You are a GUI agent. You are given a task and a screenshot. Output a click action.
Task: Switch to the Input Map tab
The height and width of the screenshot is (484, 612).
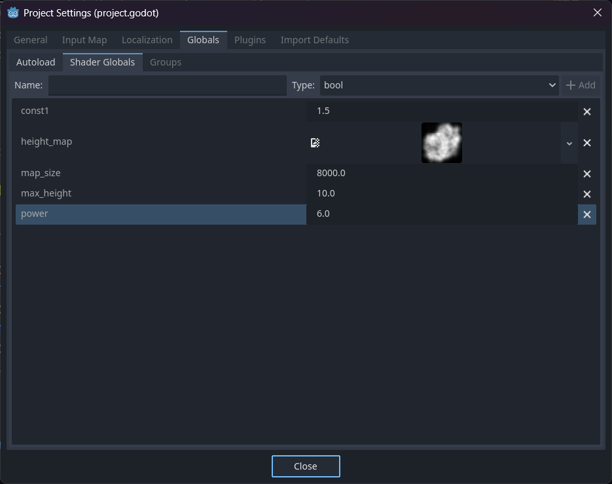pos(84,40)
